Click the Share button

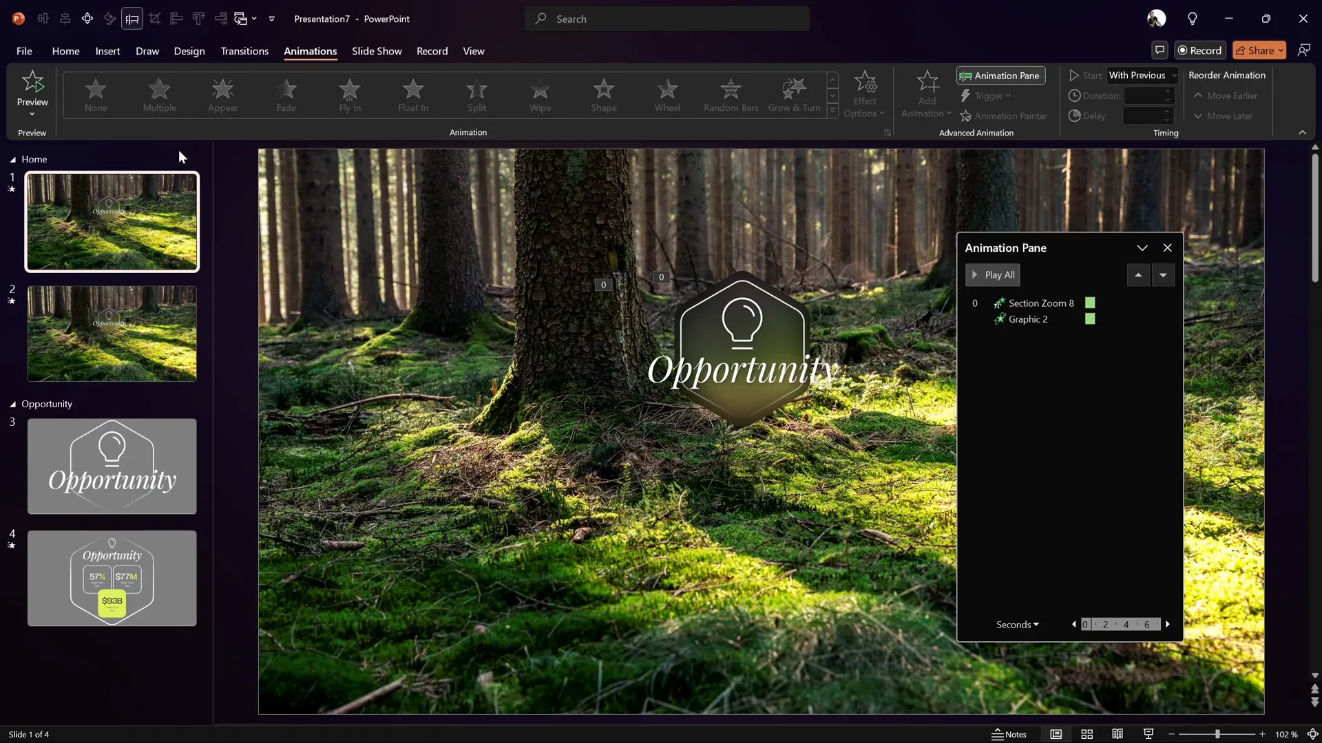[1259, 50]
